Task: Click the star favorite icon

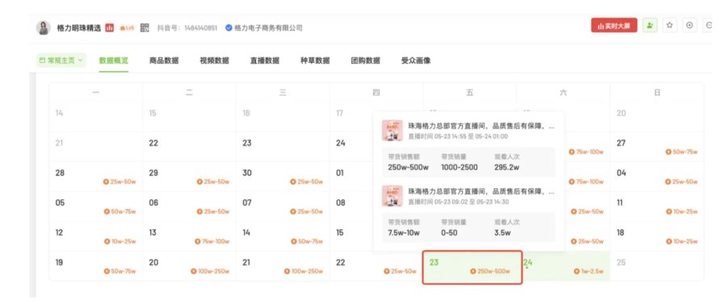Action: pos(670,26)
